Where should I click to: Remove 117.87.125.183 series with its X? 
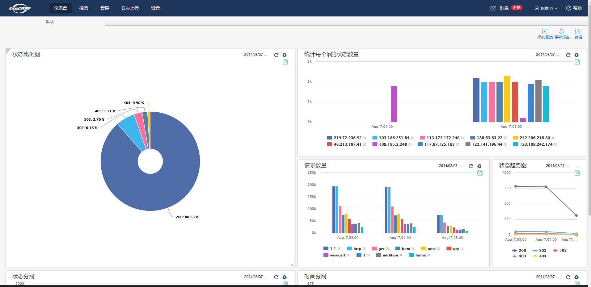click(x=458, y=144)
